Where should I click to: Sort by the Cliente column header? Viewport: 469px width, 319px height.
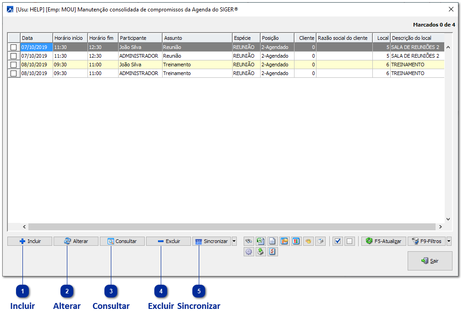pyautogui.click(x=305, y=38)
